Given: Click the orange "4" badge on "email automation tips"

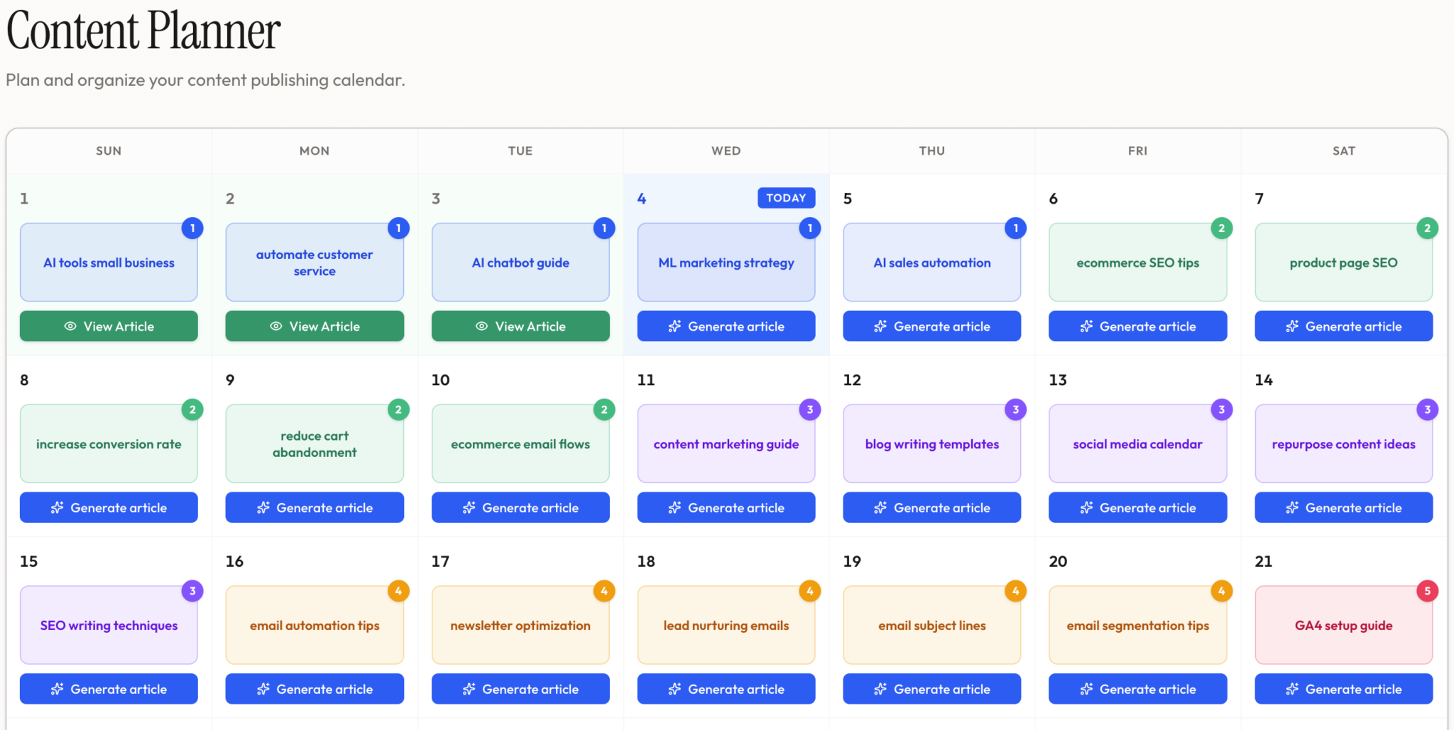Looking at the screenshot, I should [398, 590].
